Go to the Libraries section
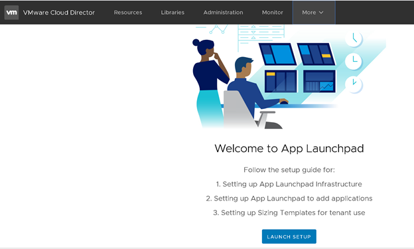 [172, 13]
